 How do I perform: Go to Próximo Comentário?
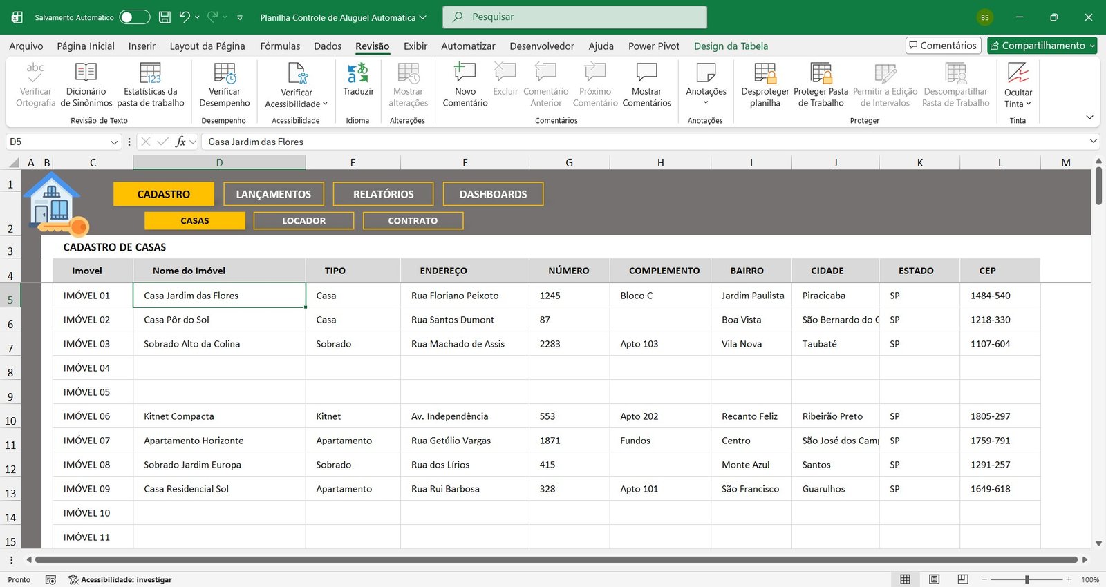click(x=595, y=84)
